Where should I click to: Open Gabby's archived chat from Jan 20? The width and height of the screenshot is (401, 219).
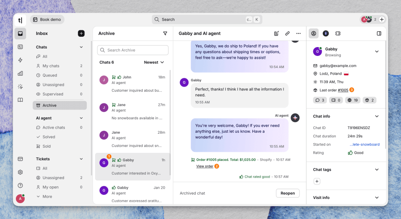pyautogui.click(x=132, y=194)
